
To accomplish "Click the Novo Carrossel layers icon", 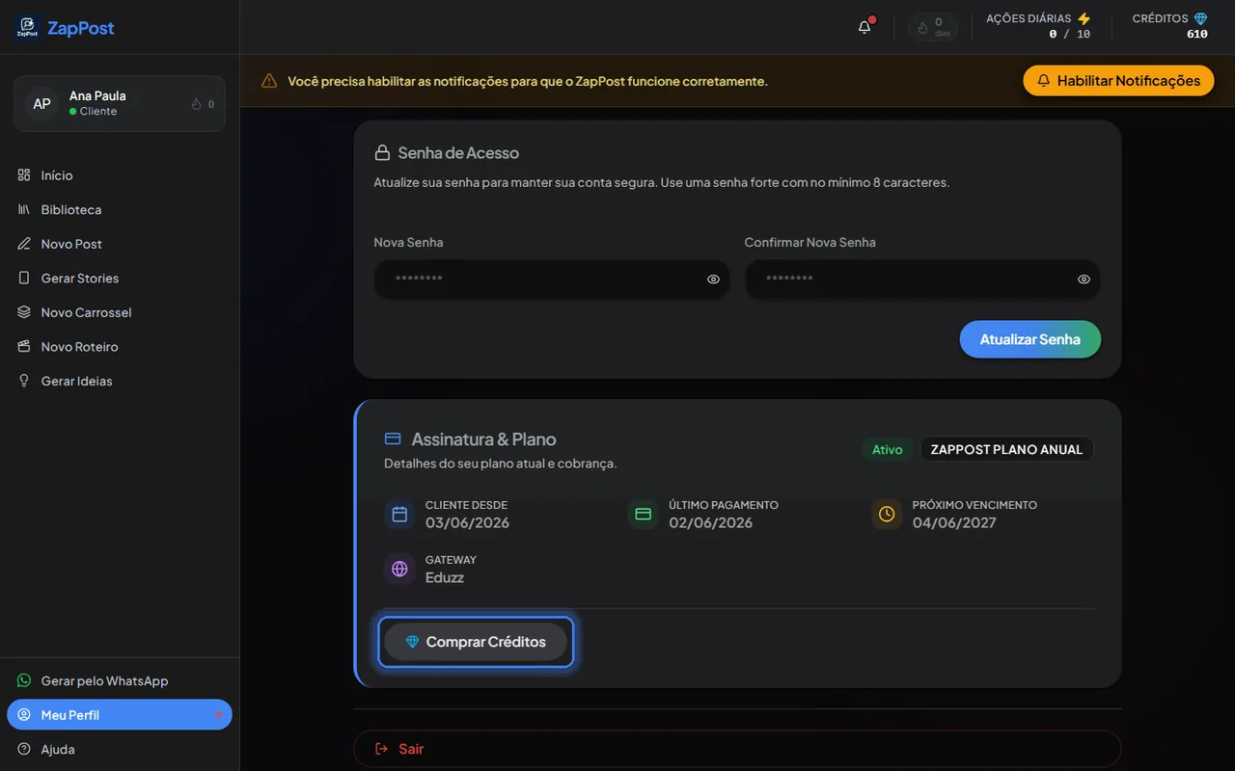I will [x=24, y=312].
